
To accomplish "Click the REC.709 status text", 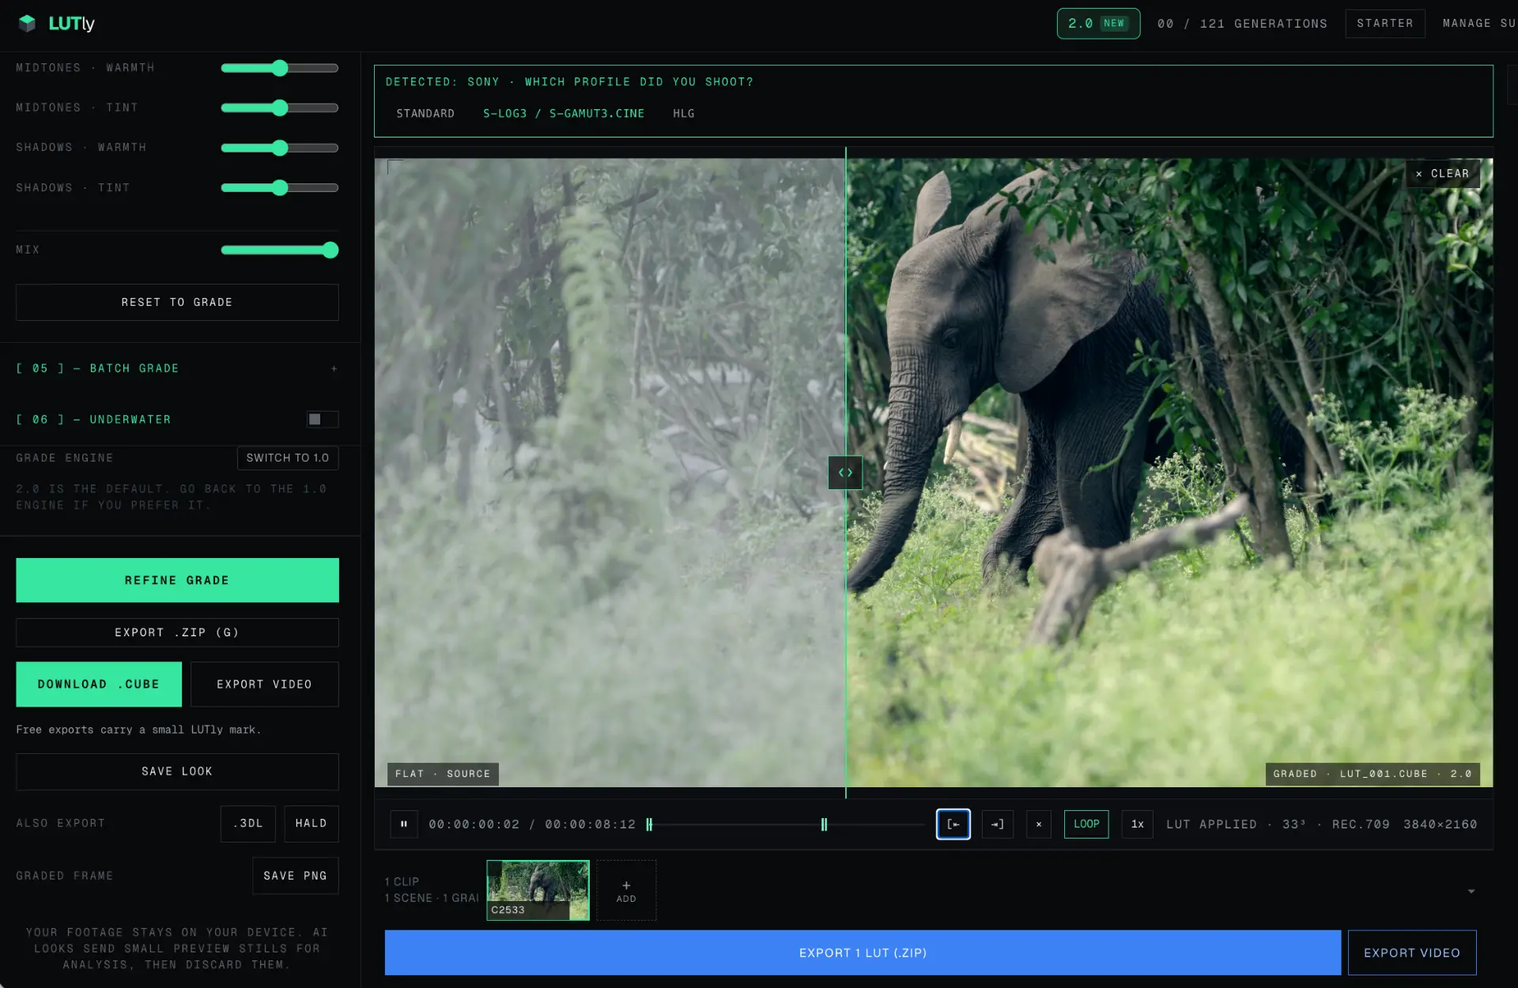I will click(1361, 824).
